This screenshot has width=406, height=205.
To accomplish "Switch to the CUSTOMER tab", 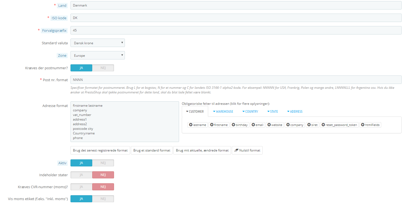I will tap(195, 112).
